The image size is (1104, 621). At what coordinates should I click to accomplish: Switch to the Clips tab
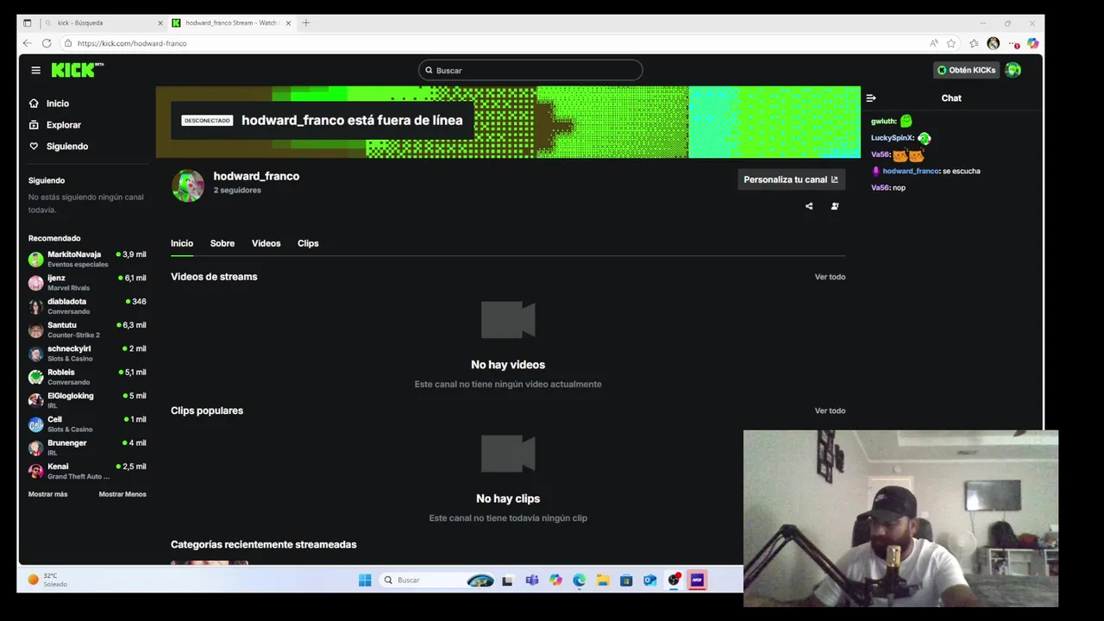tap(308, 243)
